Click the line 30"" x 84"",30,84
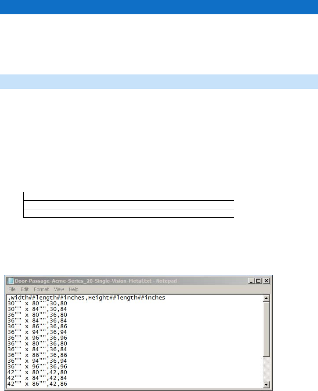The height and width of the screenshot is (391, 318). tap(37, 309)
